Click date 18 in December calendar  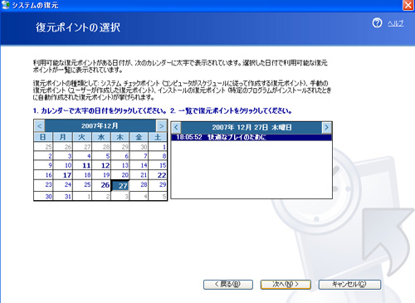82,175
